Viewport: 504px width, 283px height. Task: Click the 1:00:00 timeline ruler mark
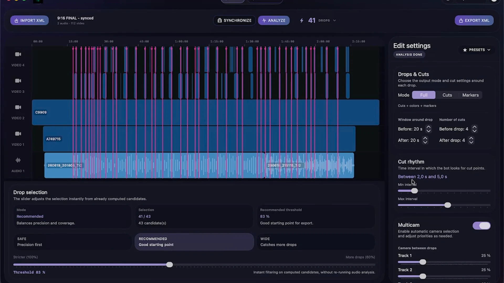click(x=181, y=41)
